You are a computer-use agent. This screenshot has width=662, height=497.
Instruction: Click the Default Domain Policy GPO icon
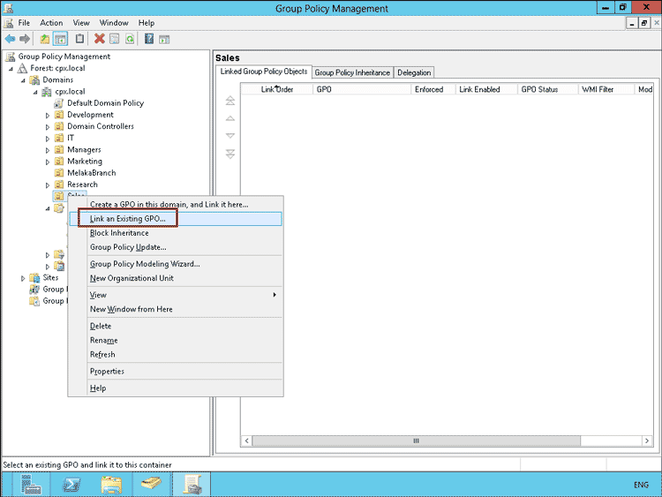click(x=58, y=103)
